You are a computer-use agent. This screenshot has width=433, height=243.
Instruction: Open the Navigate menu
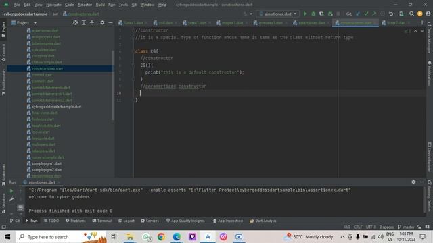point(53,5)
